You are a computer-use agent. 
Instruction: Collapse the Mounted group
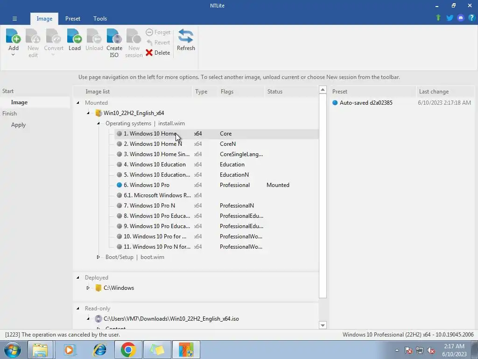[x=78, y=102]
